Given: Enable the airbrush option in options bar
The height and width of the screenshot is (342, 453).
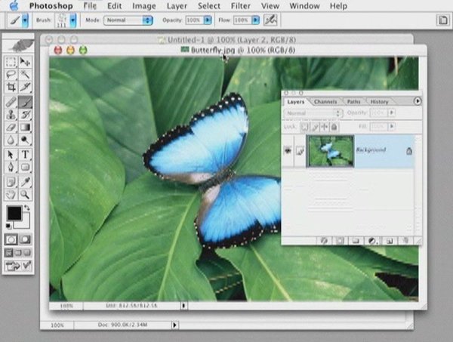Looking at the screenshot, I should tap(270, 19).
